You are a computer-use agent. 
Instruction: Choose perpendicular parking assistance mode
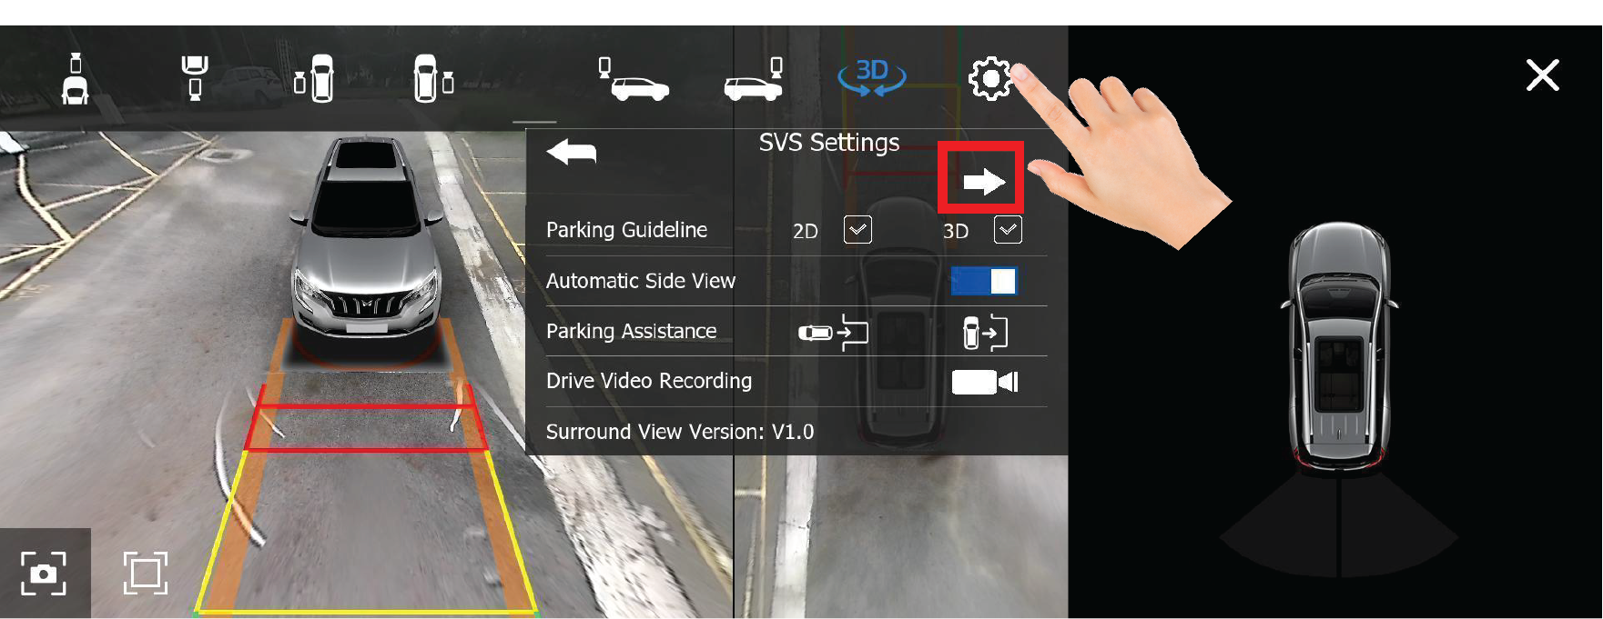coord(985,333)
